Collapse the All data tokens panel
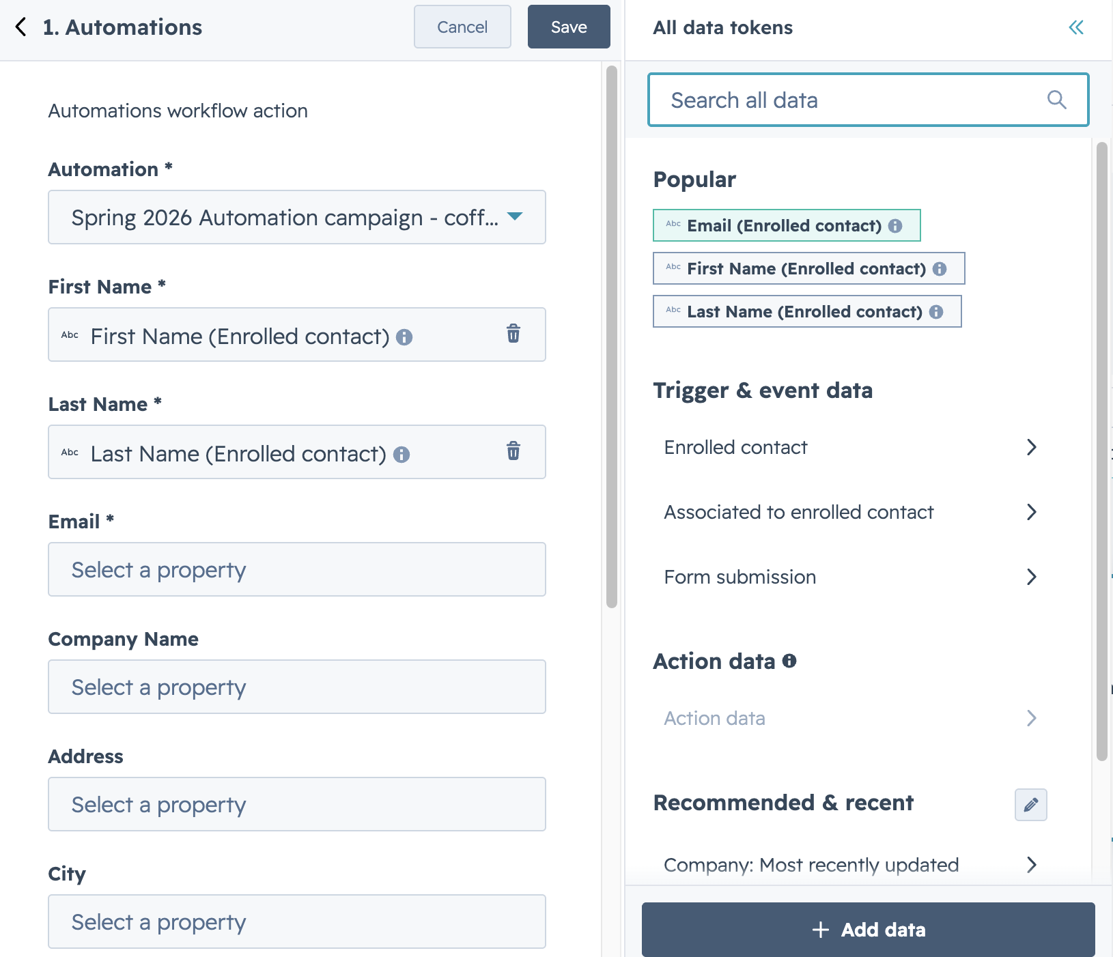The width and height of the screenshot is (1113, 957). tap(1076, 27)
